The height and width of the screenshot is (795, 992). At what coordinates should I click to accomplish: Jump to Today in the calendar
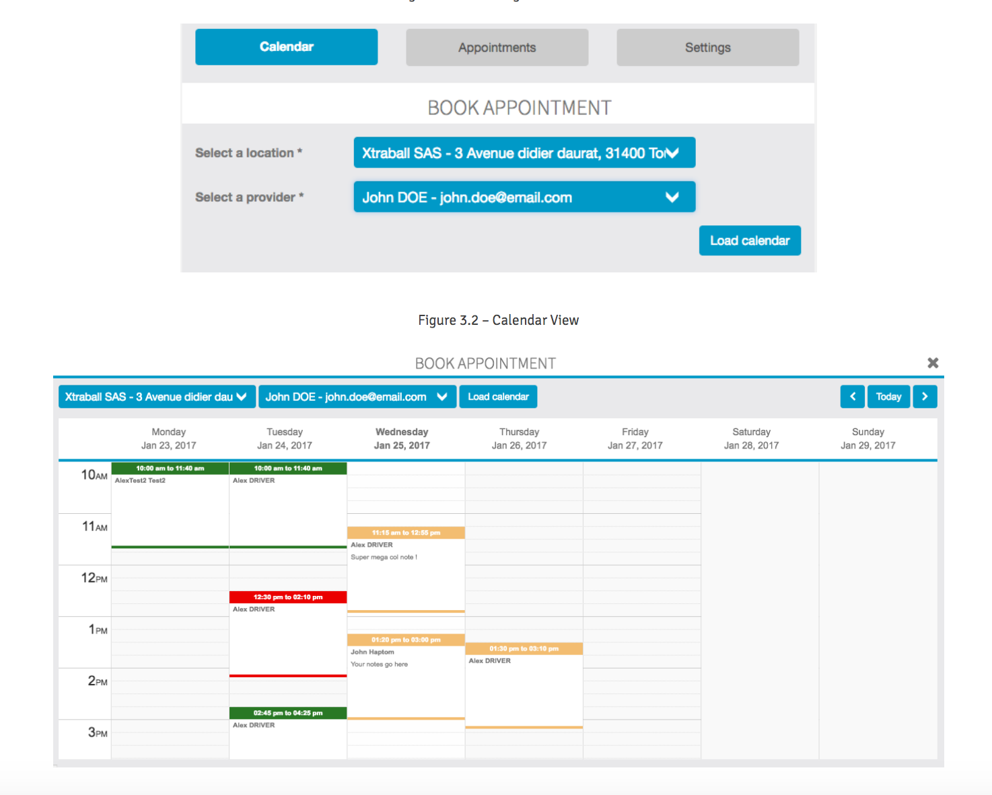pyautogui.click(x=888, y=397)
